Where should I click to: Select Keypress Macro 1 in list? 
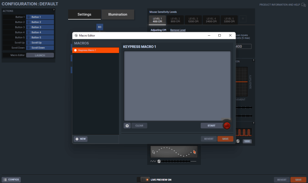tap(95, 50)
